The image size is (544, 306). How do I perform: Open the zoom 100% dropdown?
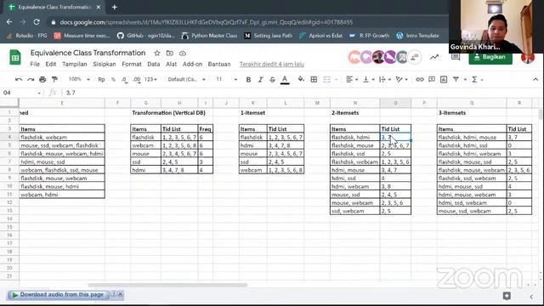point(79,79)
